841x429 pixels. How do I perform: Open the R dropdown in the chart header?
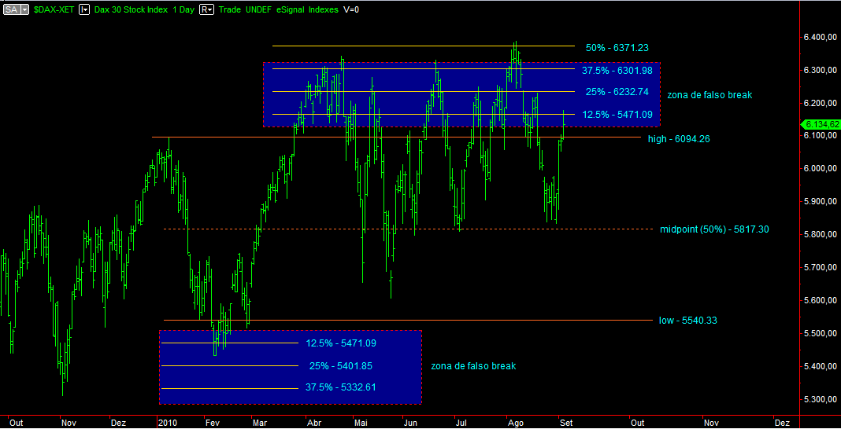206,9
